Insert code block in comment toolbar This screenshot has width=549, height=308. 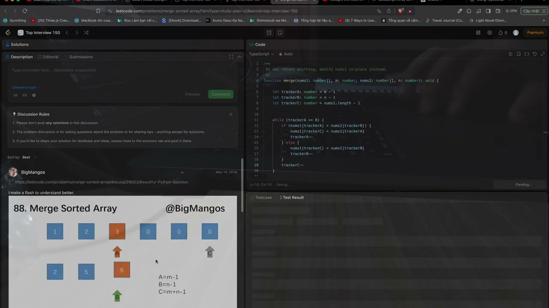15,95
